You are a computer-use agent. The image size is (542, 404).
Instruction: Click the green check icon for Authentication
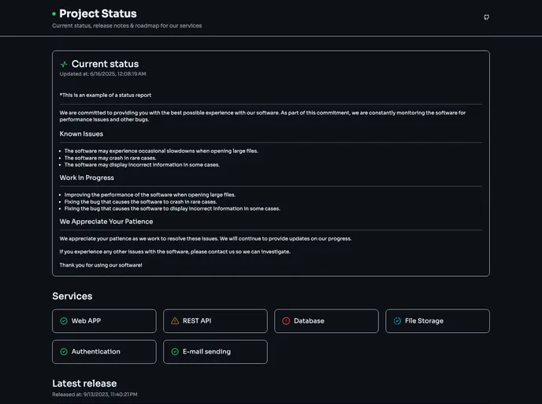tap(64, 352)
